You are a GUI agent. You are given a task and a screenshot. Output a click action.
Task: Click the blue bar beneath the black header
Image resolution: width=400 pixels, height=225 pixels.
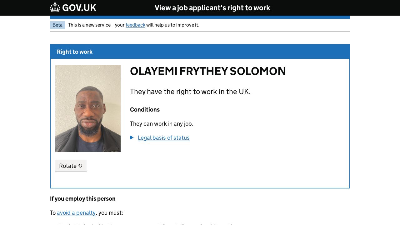coord(200,17)
